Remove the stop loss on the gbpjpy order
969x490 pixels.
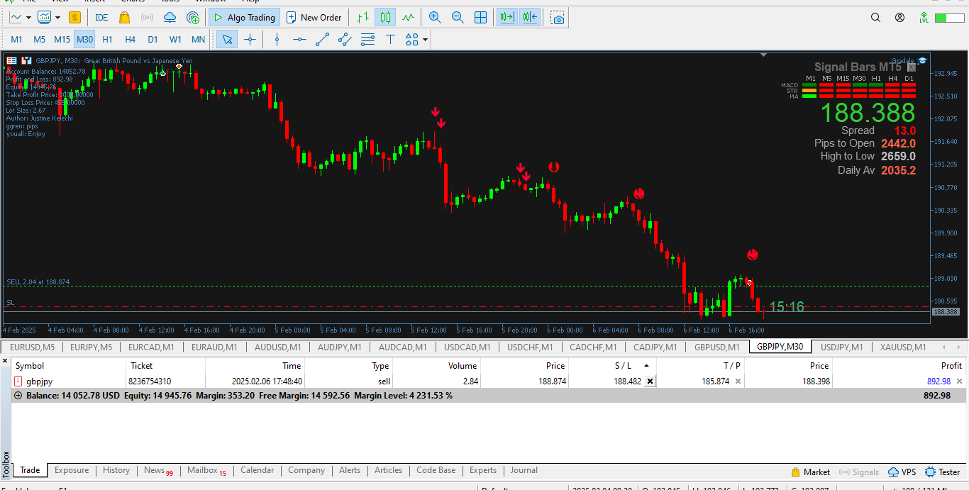coord(650,382)
